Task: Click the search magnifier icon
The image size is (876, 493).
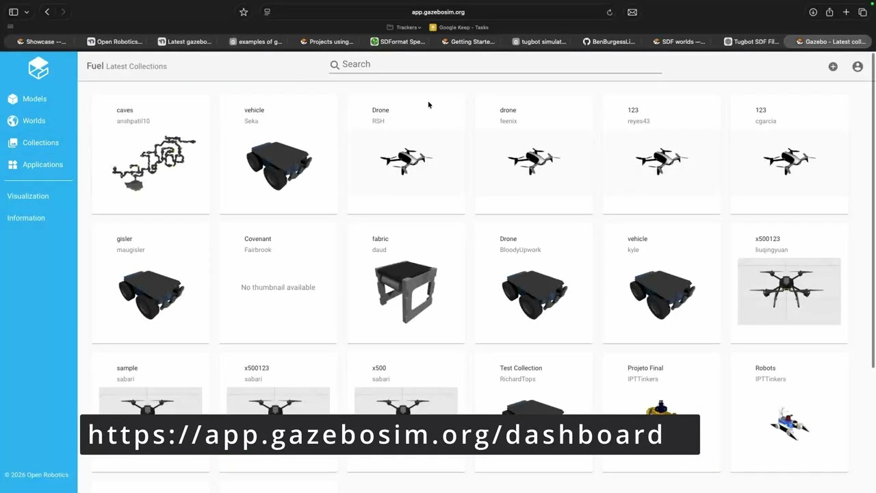Action: click(335, 65)
